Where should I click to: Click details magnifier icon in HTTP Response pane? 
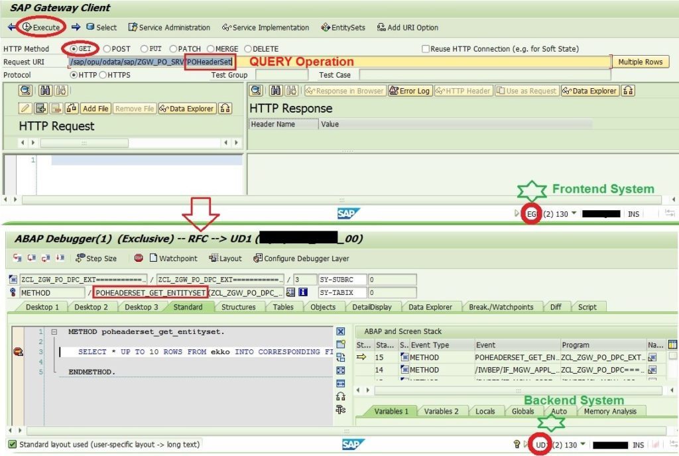pyautogui.click(x=257, y=90)
